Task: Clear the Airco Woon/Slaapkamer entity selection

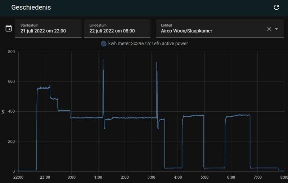Action: click(x=269, y=29)
